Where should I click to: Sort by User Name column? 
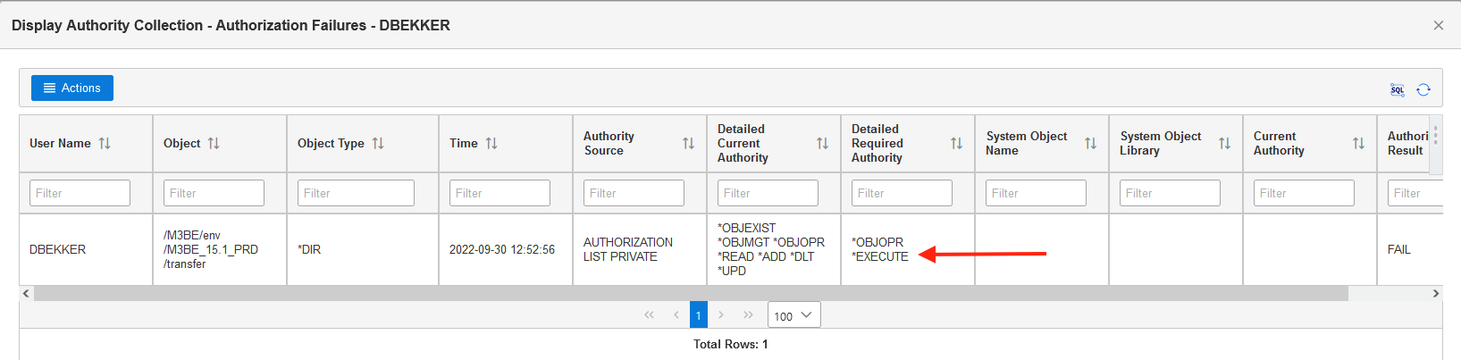[105, 143]
